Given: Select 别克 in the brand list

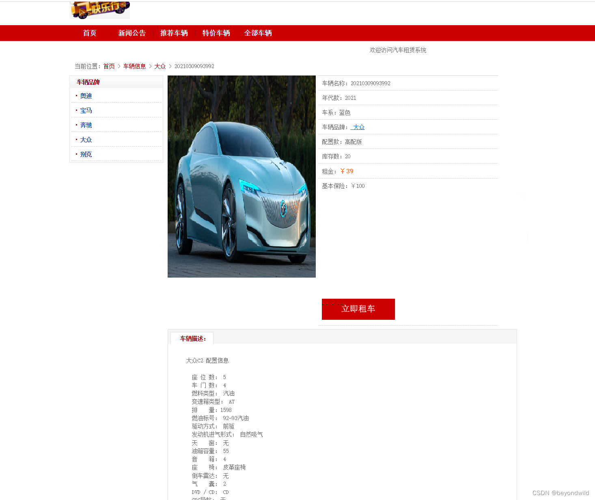Looking at the screenshot, I should click(x=86, y=154).
